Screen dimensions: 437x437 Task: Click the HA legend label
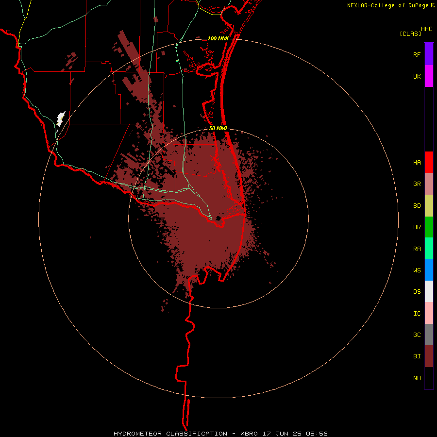coord(417,163)
